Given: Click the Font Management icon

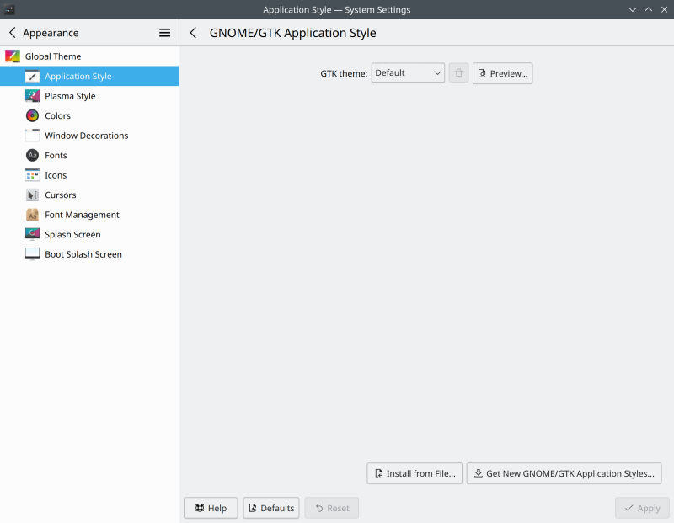Looking at the screenshot, I should point(32,215).
